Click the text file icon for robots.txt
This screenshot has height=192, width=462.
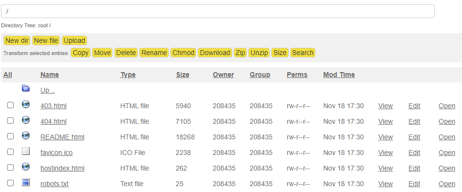[26, 182]
